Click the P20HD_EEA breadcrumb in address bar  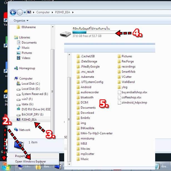pyautogui.click(x=63, y=12)
